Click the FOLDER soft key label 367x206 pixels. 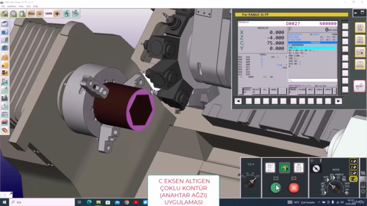click(302, 91)
